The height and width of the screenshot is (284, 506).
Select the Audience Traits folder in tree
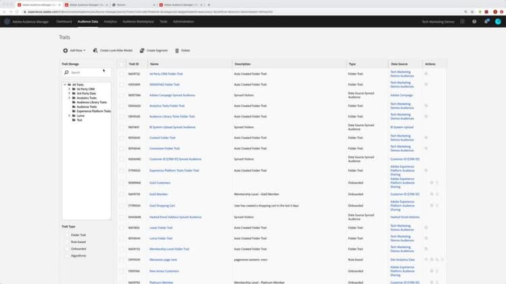pos(86,107)
